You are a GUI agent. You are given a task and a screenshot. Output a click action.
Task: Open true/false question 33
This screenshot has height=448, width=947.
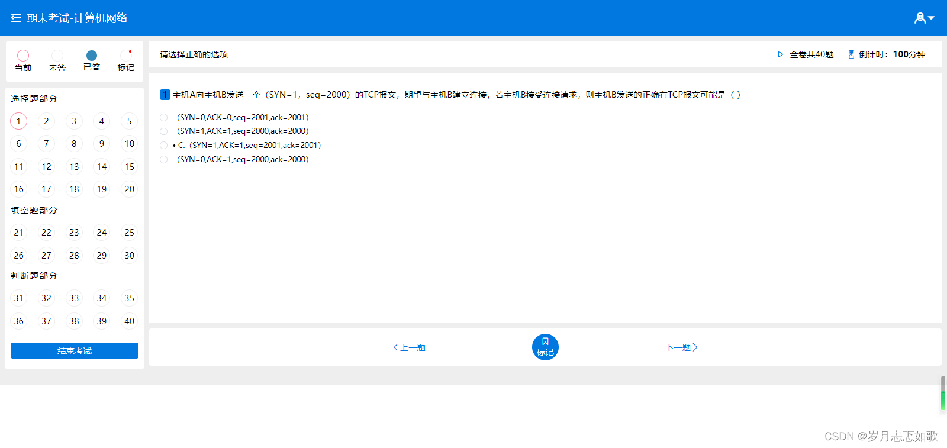coord(74,298)
